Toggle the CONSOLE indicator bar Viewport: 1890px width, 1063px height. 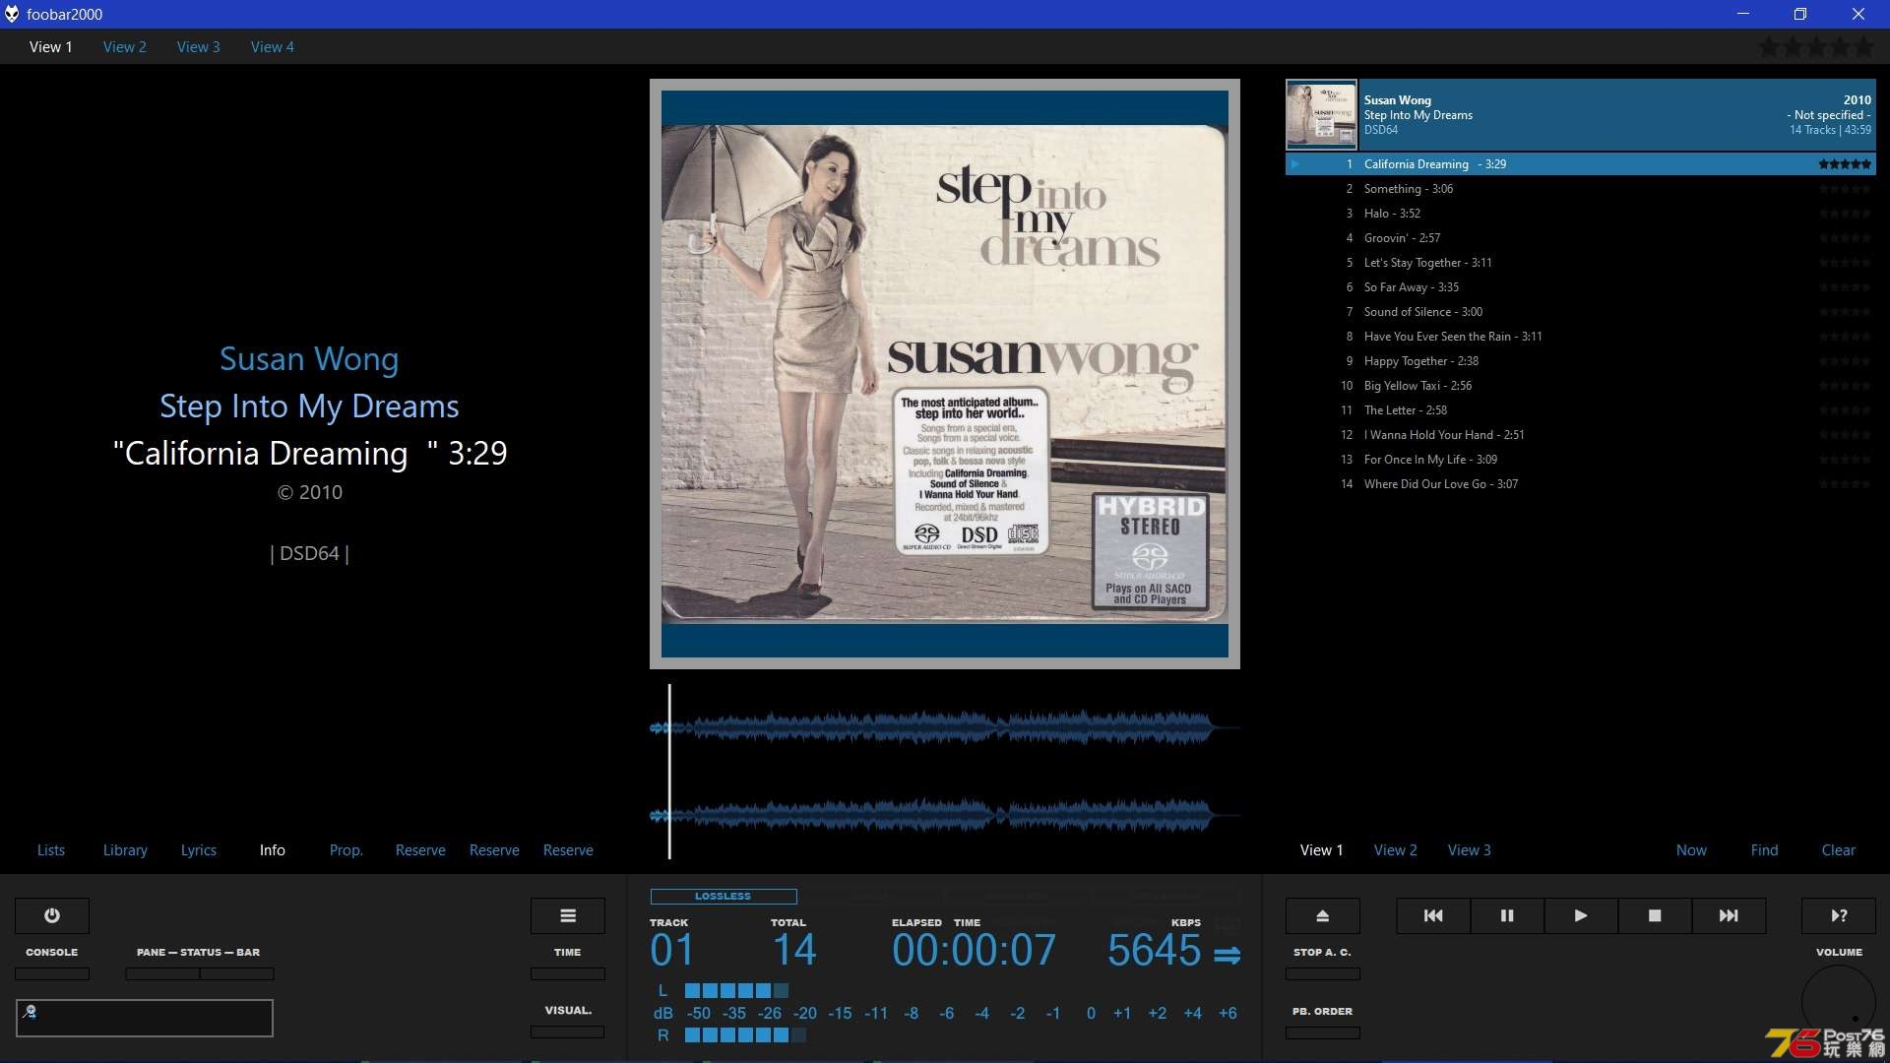click(52, 973)
